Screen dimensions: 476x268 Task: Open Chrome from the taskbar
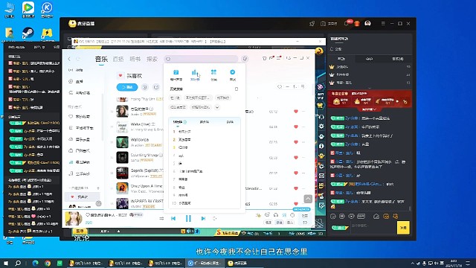[48, 263]
